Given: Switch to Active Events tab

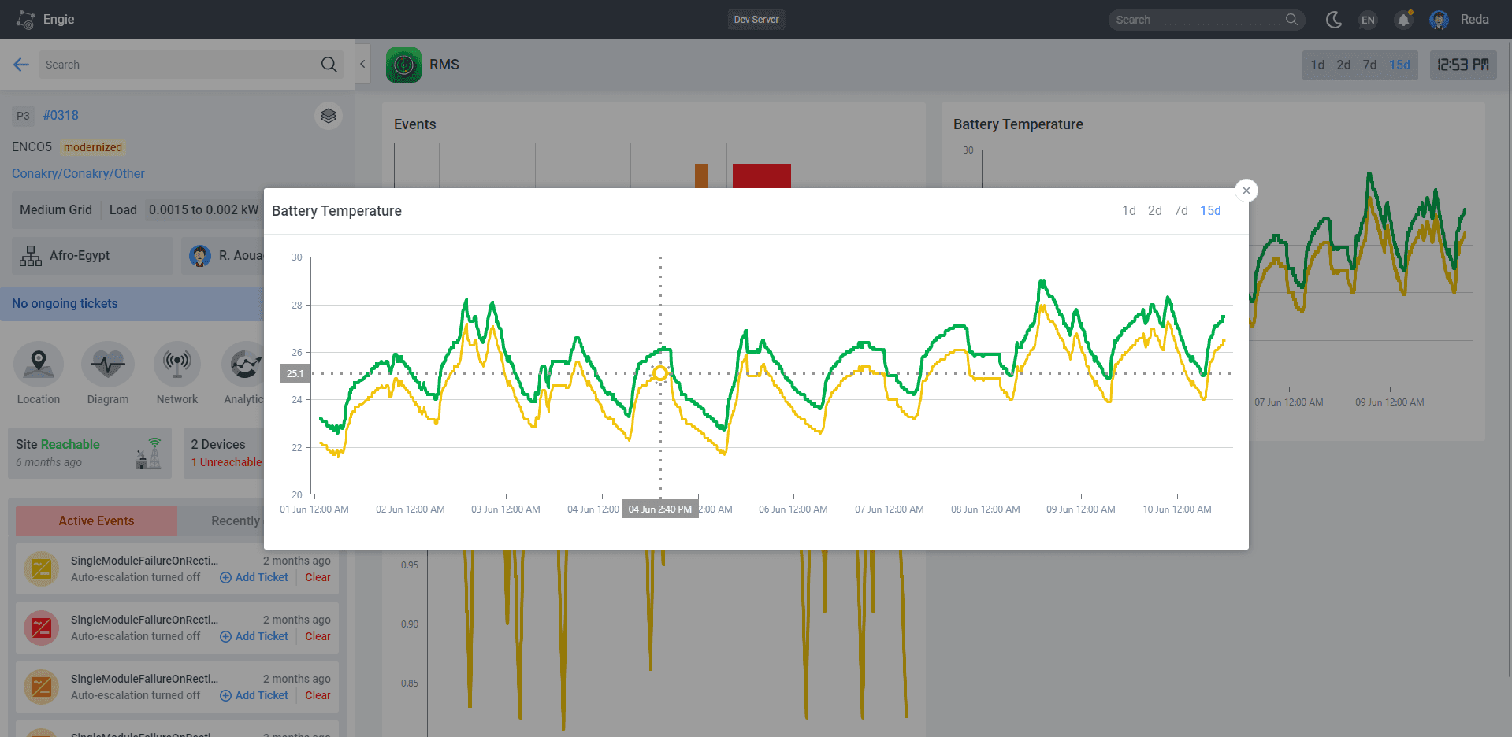Looking at the screenshot, I should [96, 520].
